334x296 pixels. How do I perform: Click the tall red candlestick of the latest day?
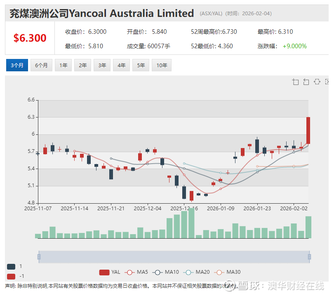click(308, 130)
